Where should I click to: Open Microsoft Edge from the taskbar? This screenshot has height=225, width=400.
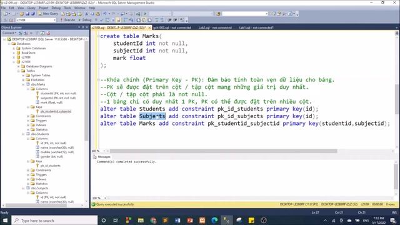click(x=214, y=221)
